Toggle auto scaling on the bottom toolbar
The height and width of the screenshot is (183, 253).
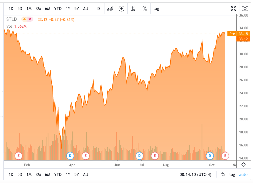[x=243, y=175]
